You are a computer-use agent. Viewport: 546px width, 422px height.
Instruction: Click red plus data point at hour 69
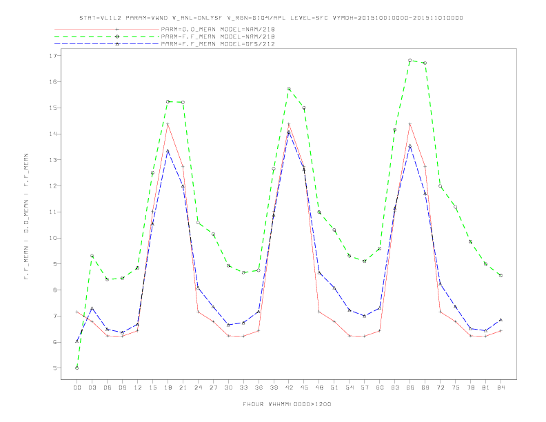pyautogui.click(x=425, y=166)
